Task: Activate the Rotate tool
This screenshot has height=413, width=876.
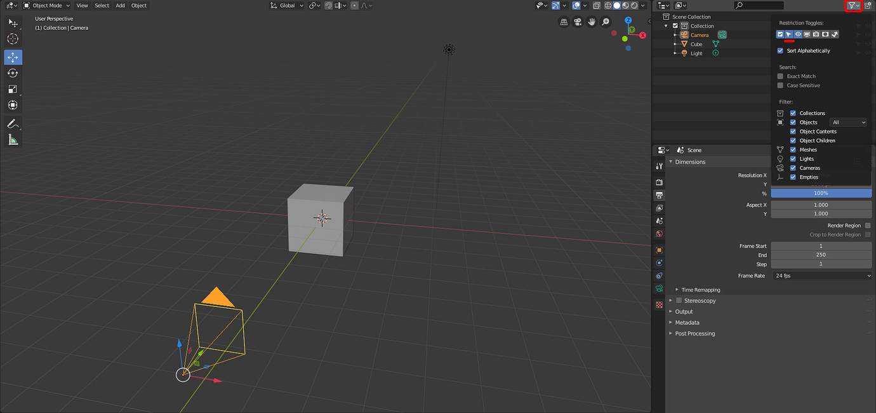Action: pyautogui.click(x=13, y=72)
